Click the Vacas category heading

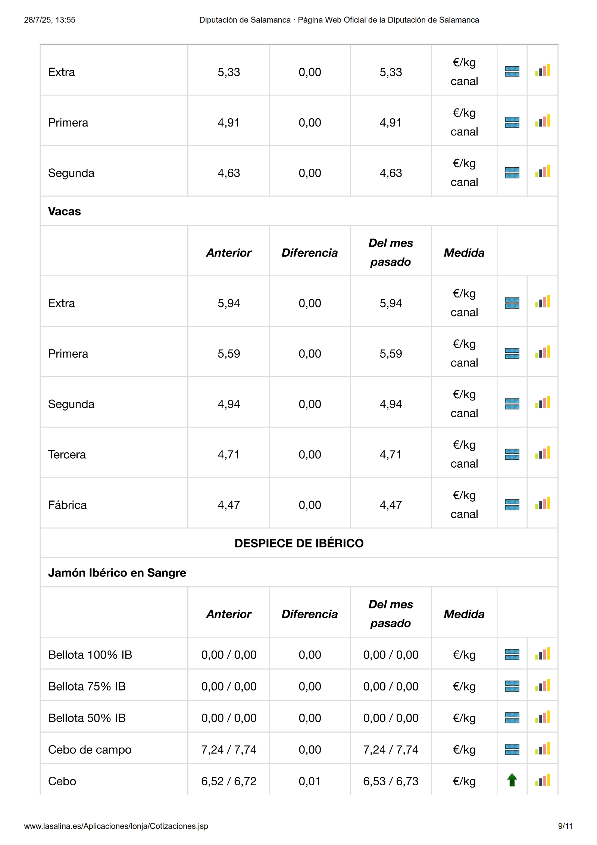click(x=64, y=211)
